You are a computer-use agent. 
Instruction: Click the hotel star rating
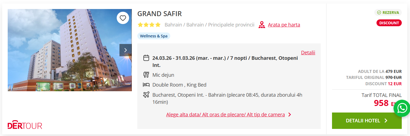tap(149, 25)
